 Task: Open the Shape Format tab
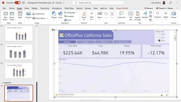click(122, 8)
